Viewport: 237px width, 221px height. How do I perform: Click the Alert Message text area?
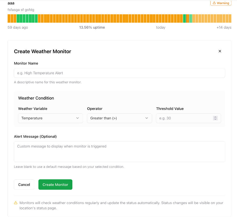pyautogui.click(x=119, y=152)
